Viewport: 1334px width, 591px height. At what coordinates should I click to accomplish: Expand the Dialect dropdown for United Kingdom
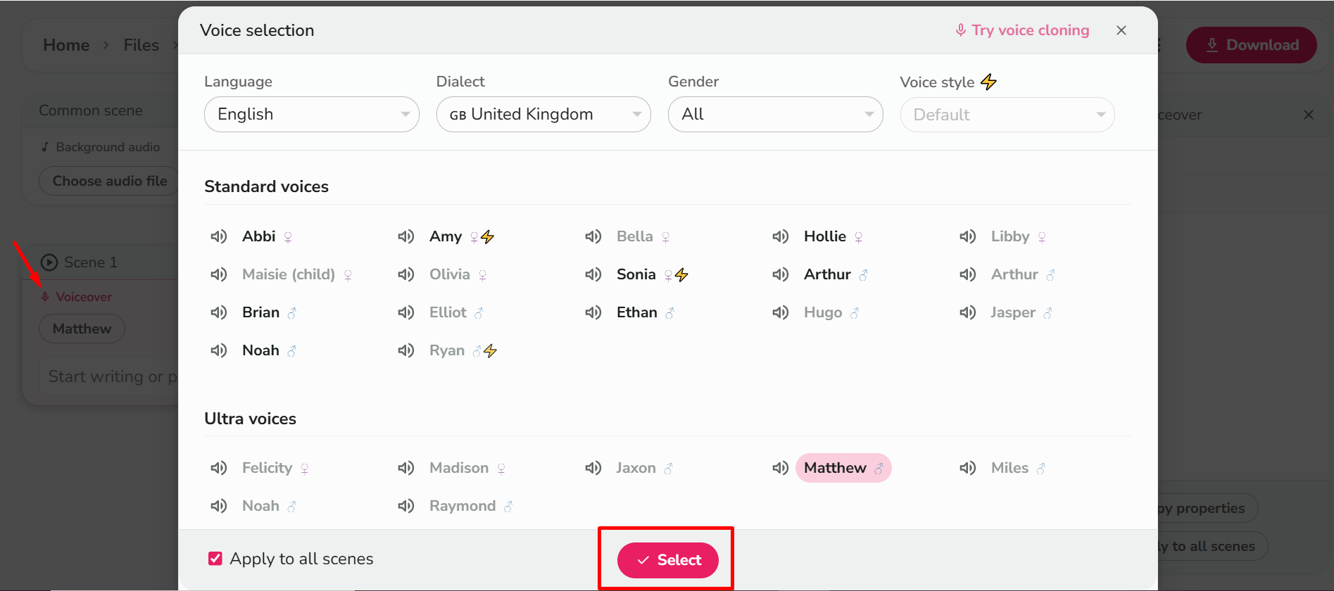coord(543,115)
